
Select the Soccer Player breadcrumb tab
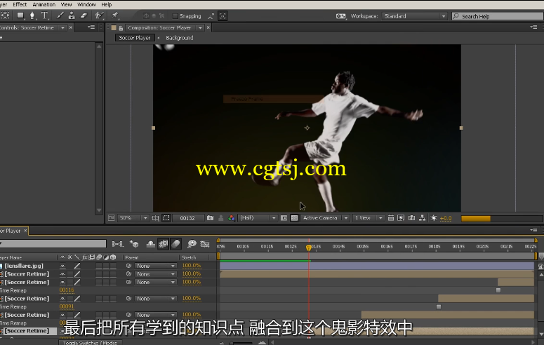tap(135, 38)
